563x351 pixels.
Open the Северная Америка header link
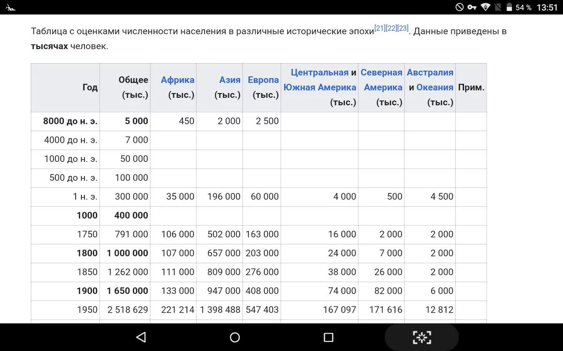click(381, 80)
